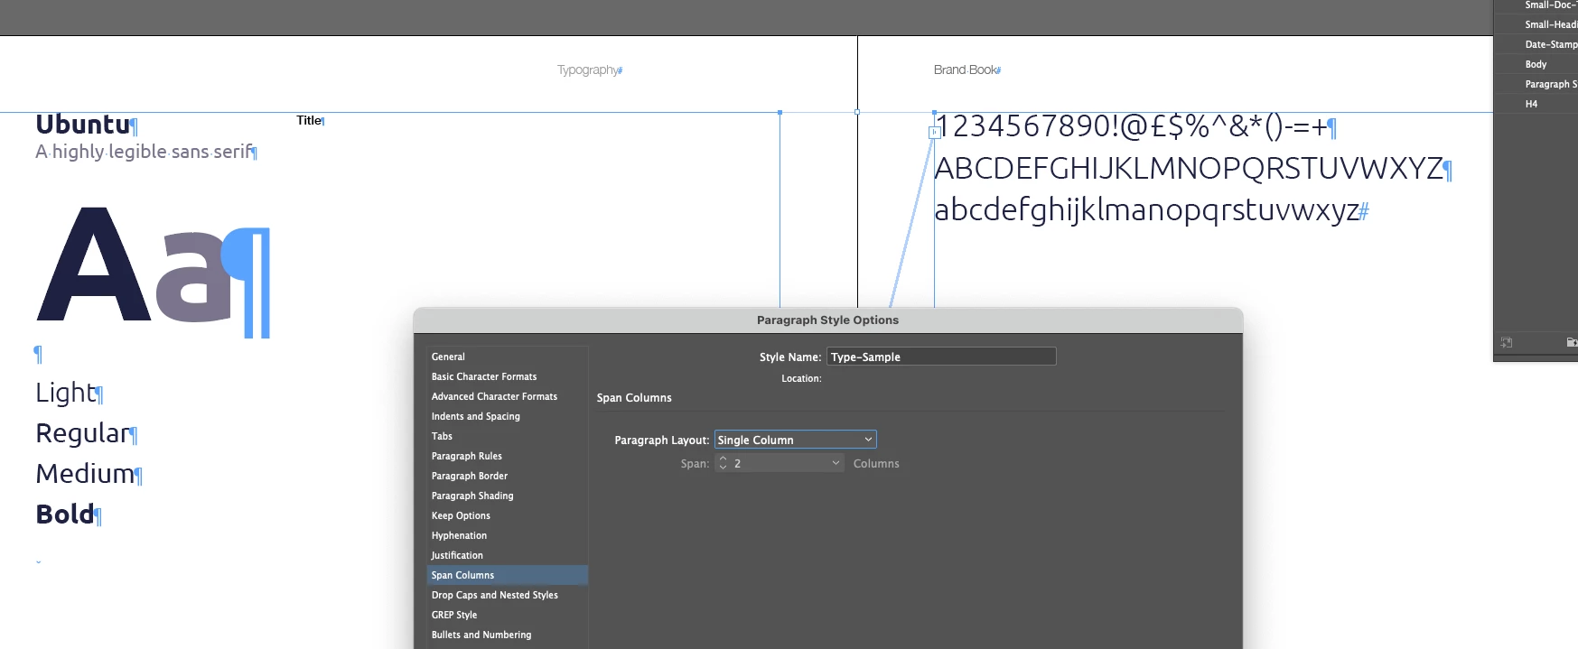Click the Typography page header text
The height and width of the screenshot is (649, 1578).
point(588,70)
